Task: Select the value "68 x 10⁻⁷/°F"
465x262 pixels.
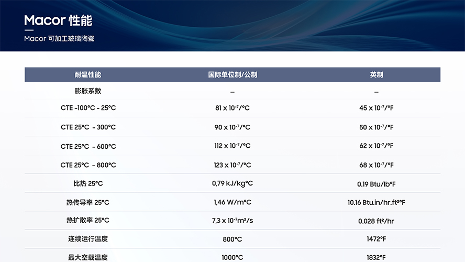Action: click(376, 165)
